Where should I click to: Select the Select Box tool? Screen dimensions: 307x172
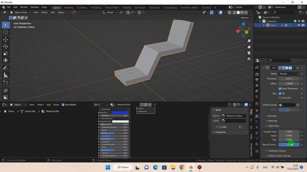tap(5, 25)
